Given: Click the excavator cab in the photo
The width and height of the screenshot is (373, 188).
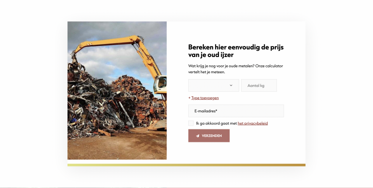Looking at the screenshot, I should [161, 84].
